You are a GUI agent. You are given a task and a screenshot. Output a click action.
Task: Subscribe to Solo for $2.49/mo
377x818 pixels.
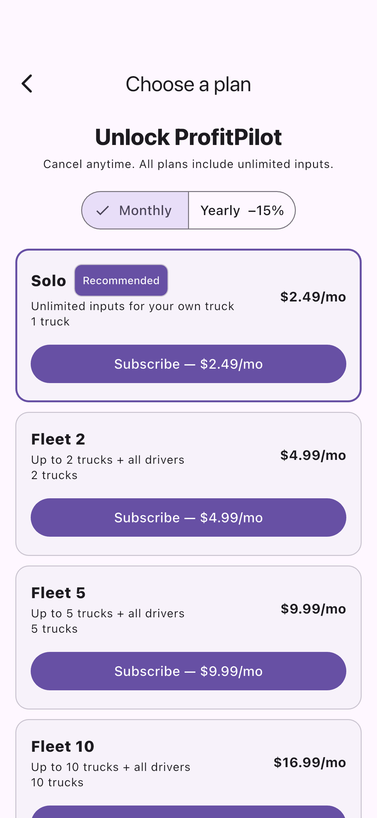coord(188,364)
